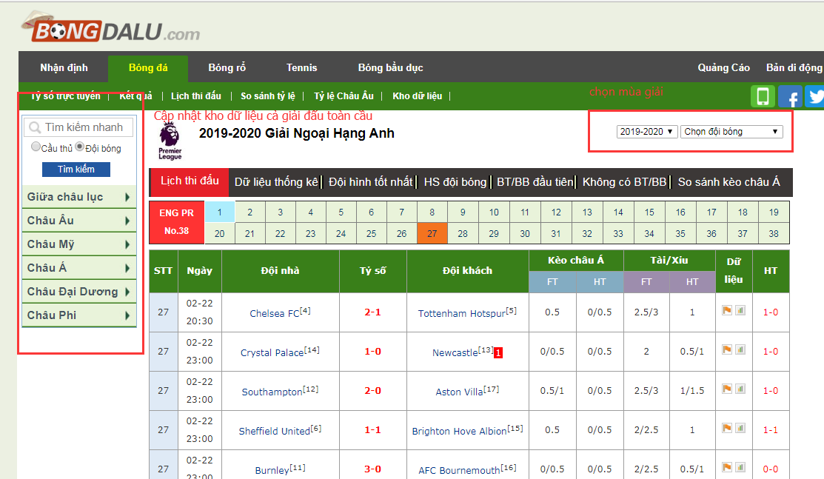The height and width of the screenshot is (479, 824).
Task: Click the 2-1 score for Chelsea match
Action: 372,312
